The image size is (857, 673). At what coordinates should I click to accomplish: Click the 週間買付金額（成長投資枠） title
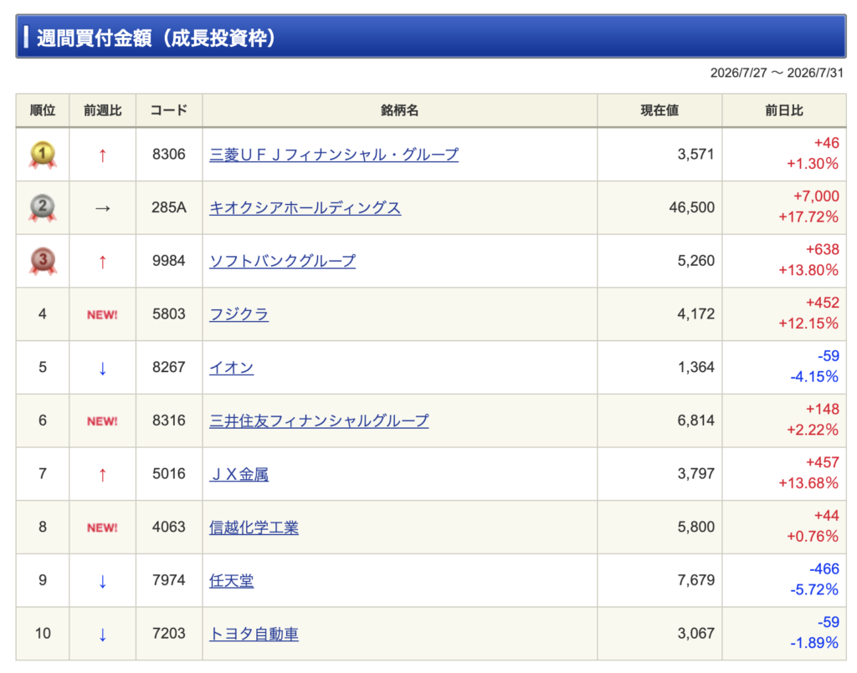point(157,38)
